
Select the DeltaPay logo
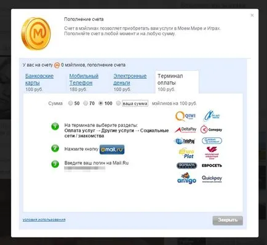186,130
